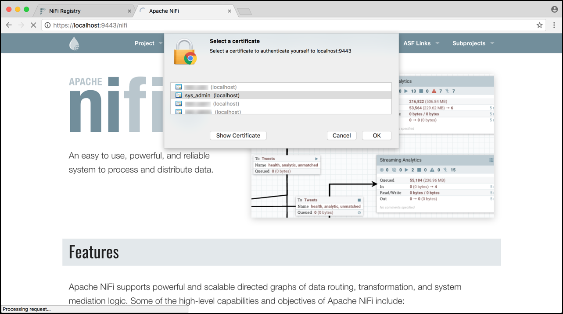Click the Apache NiFi drop logo
This screenshot has width=563, height=314.
(x=74, y=43)
